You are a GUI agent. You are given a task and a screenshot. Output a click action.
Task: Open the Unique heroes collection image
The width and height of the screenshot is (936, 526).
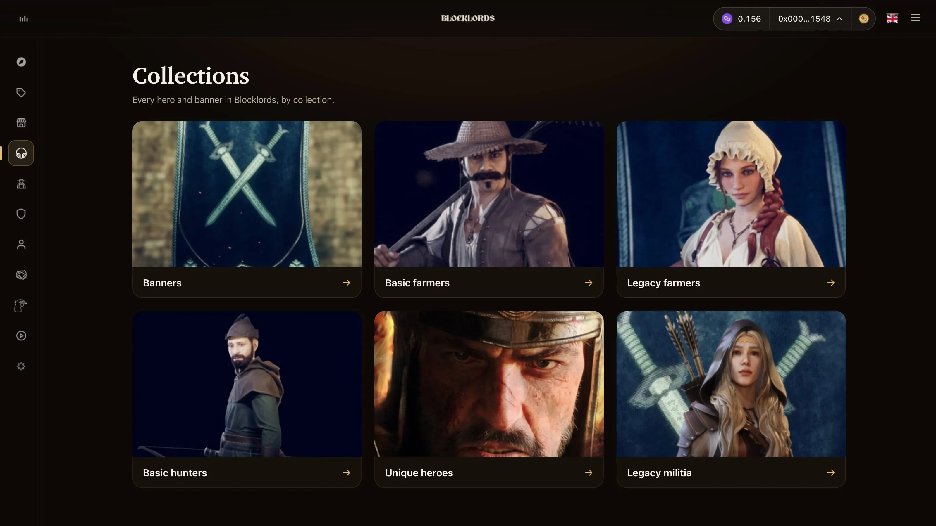pyautogui.click(x=489, y=384)
